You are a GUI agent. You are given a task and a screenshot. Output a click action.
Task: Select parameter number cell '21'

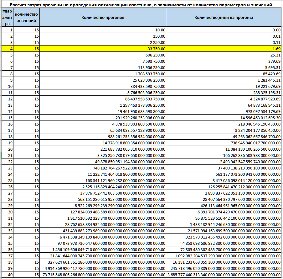coord(7,155)
